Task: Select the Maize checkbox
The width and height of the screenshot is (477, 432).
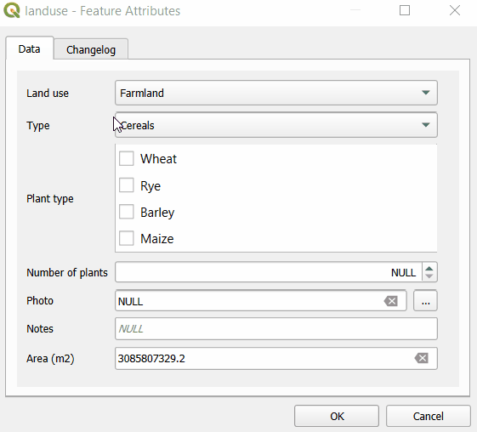Action: (x=126, y=238)
